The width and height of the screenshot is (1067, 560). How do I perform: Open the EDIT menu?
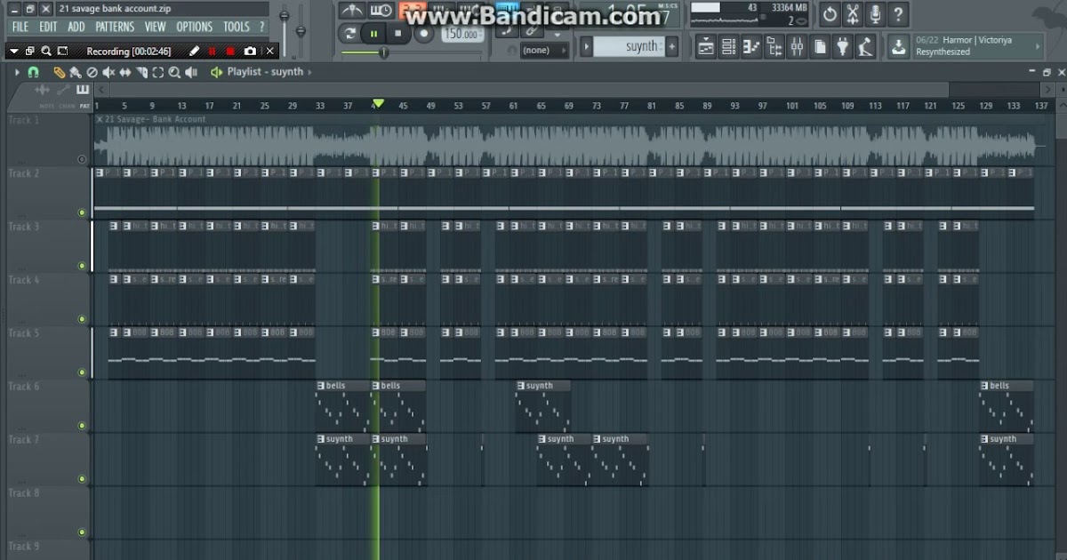coord(48,27)
